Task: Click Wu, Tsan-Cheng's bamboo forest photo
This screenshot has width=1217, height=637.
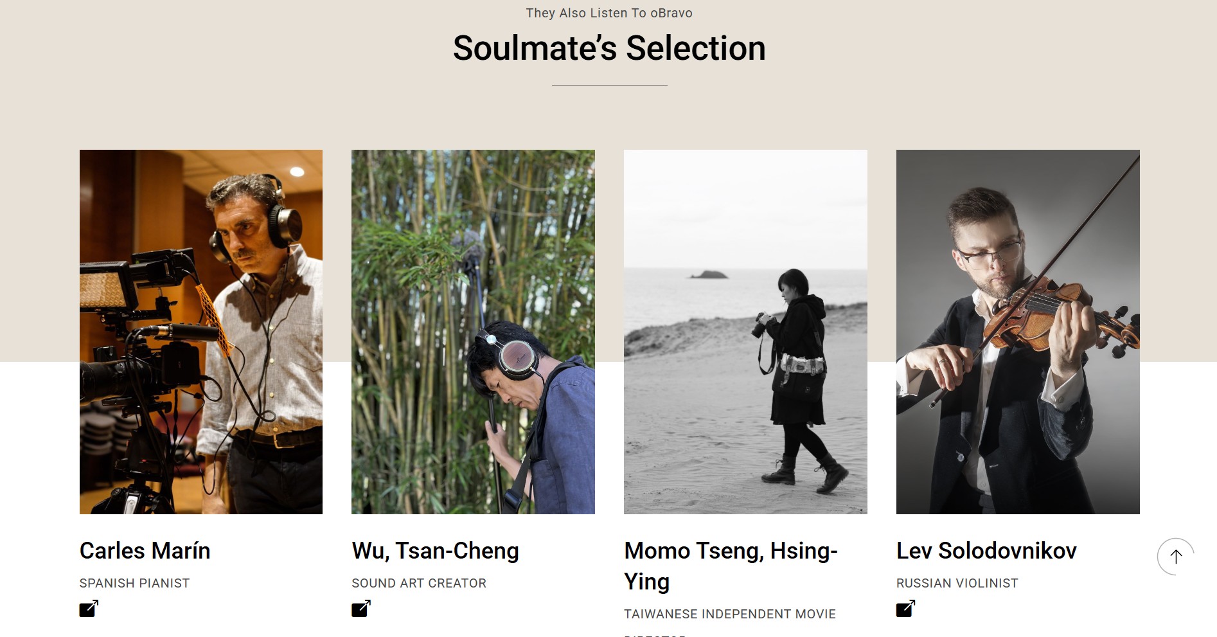Action: pyautogui.click(x=473, y=332)
